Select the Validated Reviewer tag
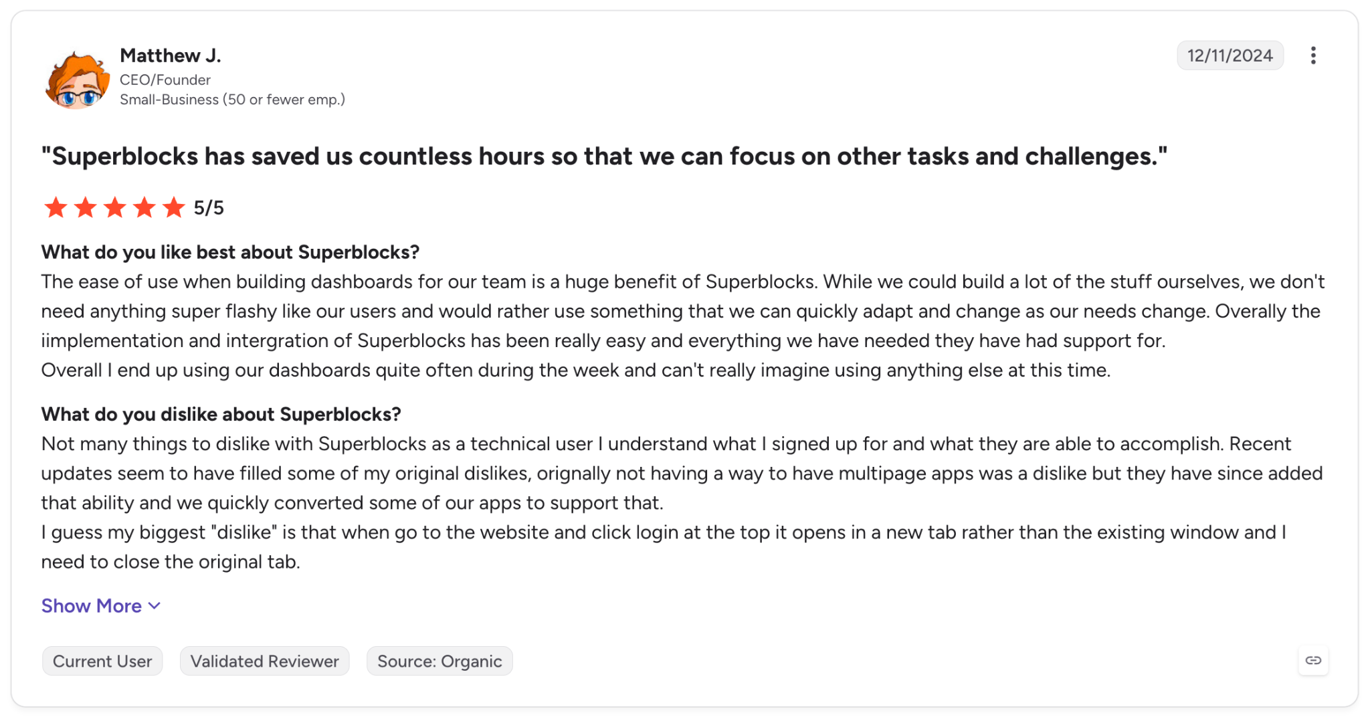This screenshot has width=1370, height=719. (x=265, y=661)
